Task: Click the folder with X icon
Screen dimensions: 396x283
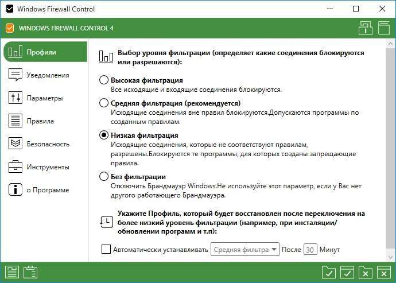Action: 366,273
